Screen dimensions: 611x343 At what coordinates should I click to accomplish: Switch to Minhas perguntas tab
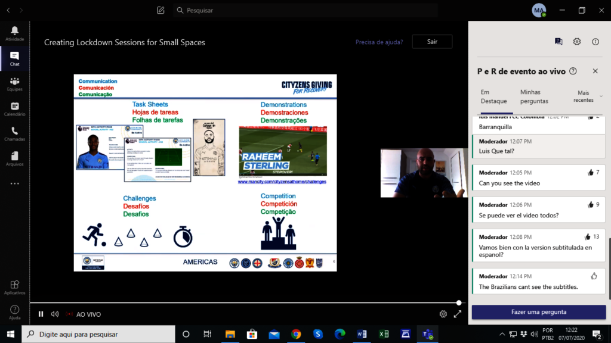[534, 96]
